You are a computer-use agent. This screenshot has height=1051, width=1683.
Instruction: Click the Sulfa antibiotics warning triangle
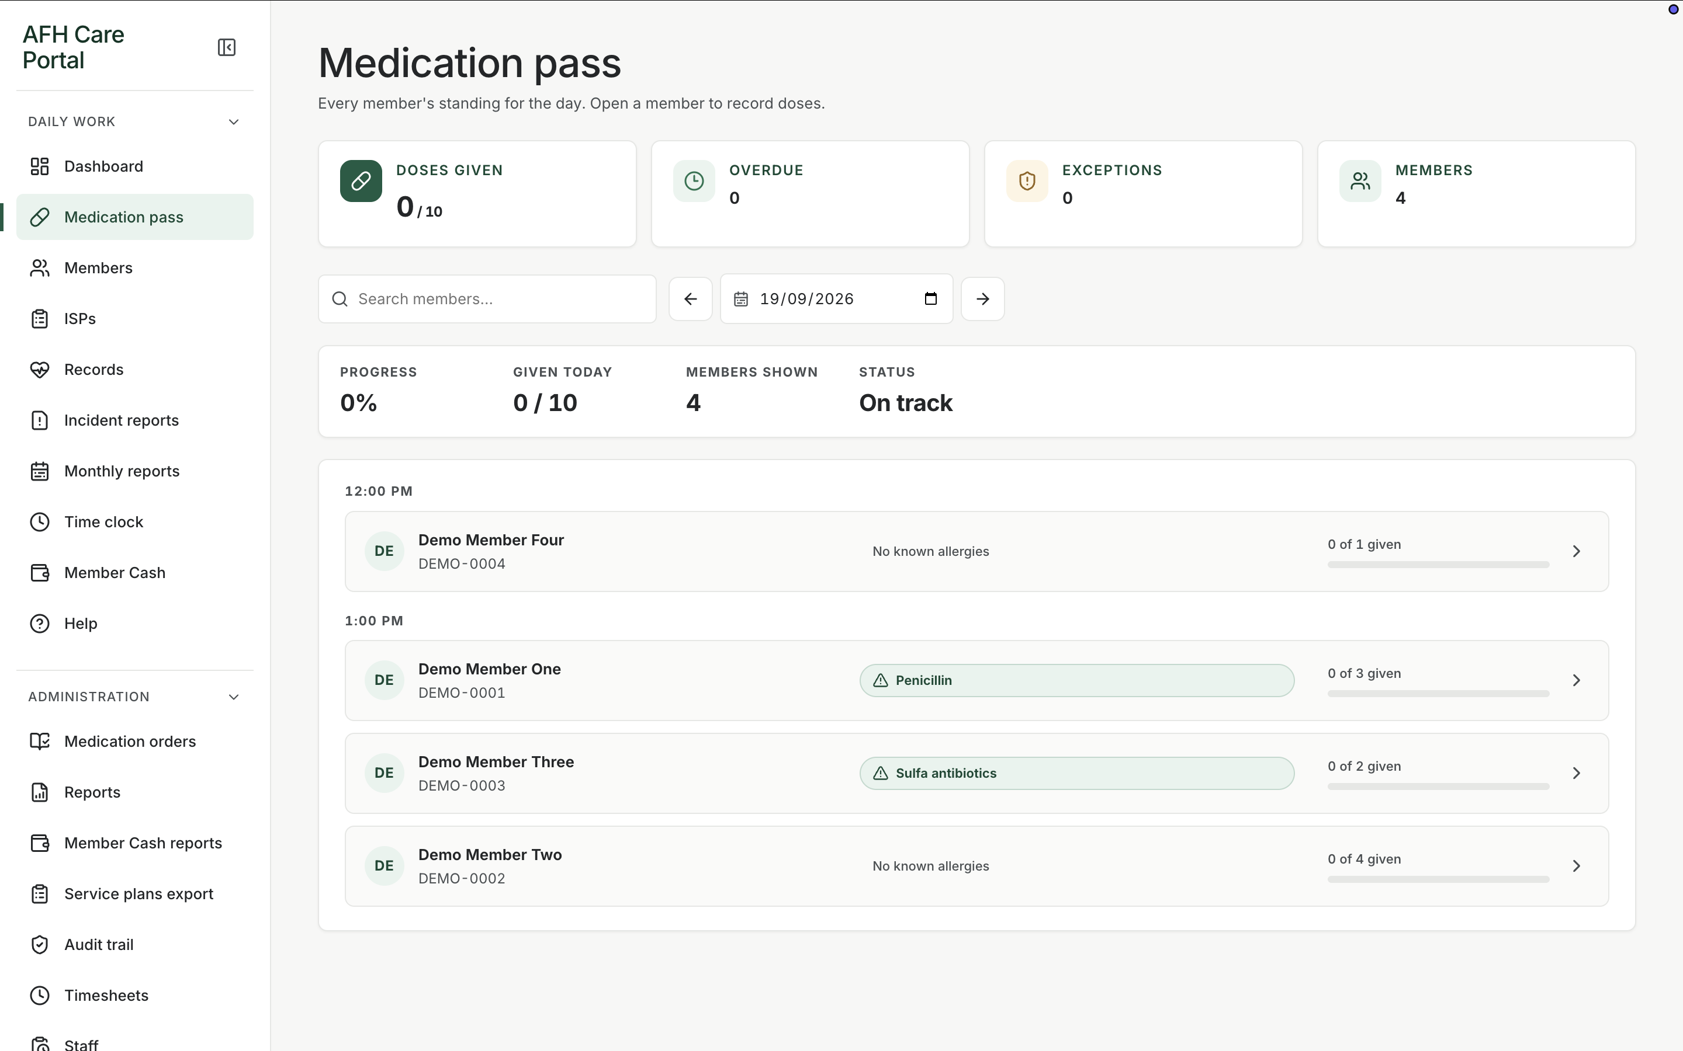click(x=881, y=773)
